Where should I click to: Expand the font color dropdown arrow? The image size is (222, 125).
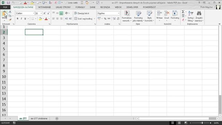coord(49,19)
